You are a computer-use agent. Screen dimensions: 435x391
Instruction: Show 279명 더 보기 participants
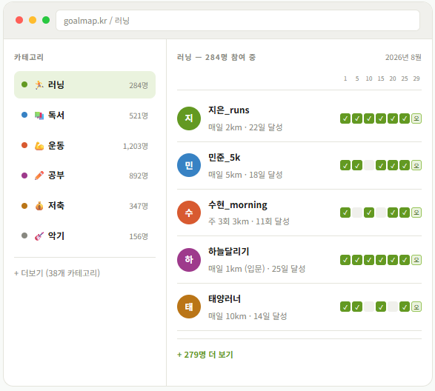point(205,355)
